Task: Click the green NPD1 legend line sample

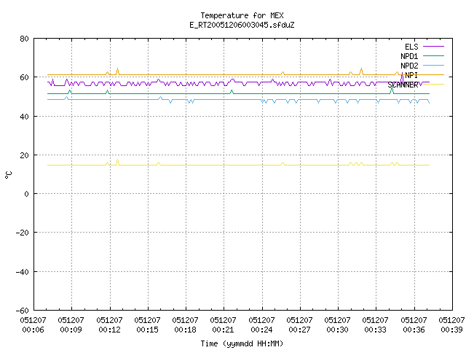Action: coord(433,55)
